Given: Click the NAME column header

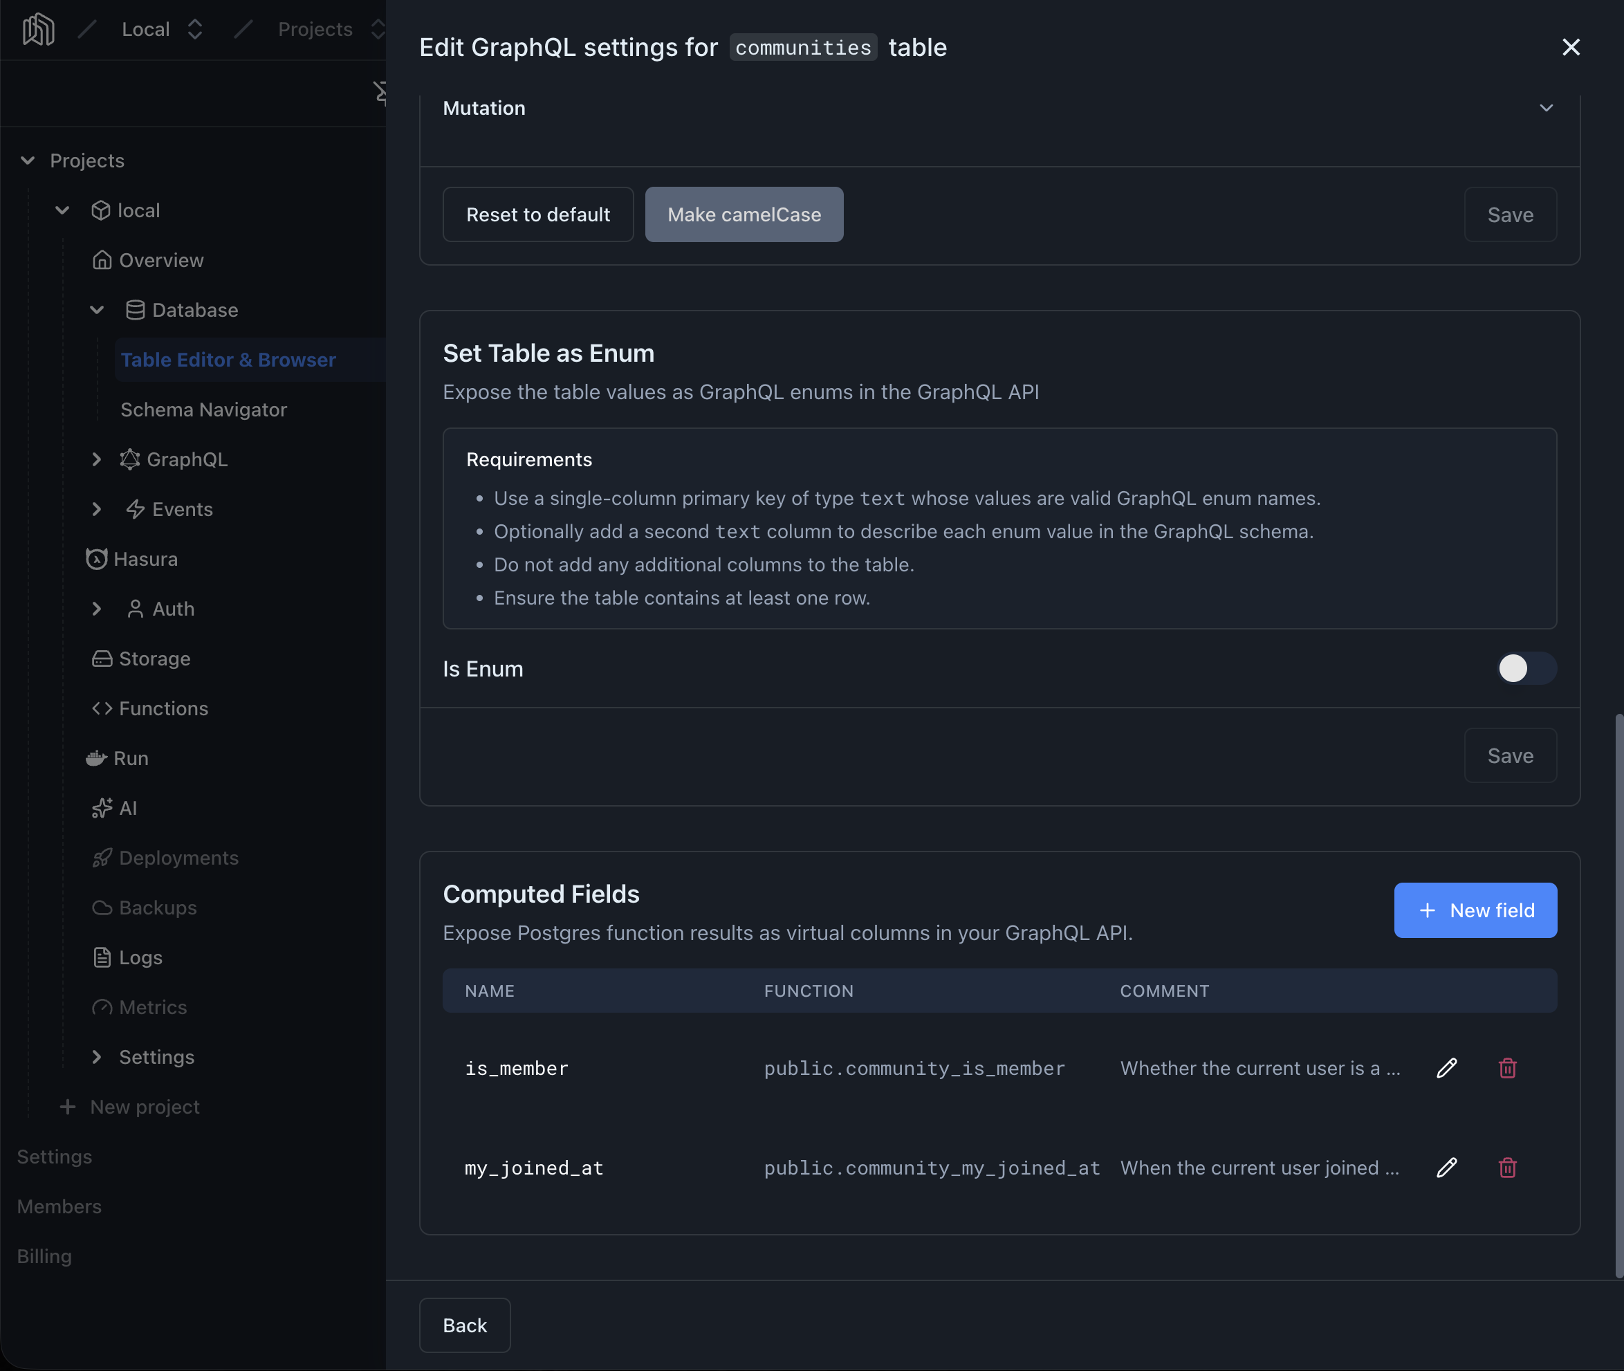Looking at the screenshot, I should [490, 991].
